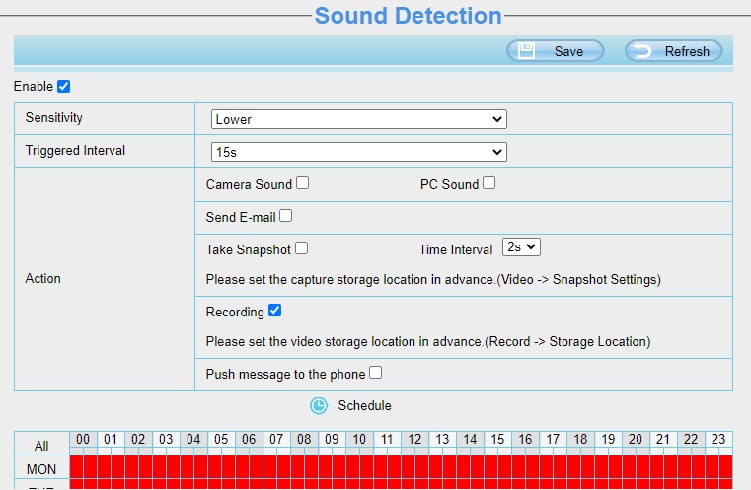751x490 pixels.
Task: Click hour 09 column header
Action: click(x=332, y=440)
